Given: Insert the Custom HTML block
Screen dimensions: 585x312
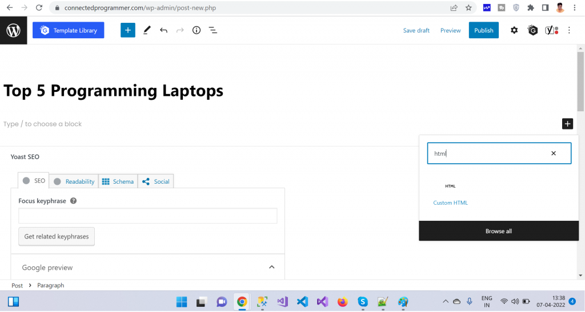Looking at the screenshot, I should pos(450,194).
